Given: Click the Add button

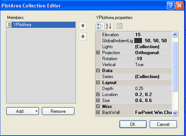Looking at the screenshot, I should [20, 111].
